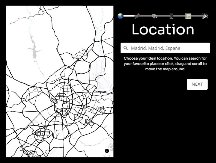Image resolution: width=216 pixels, height=163 pixels.
Task: Open the paint palette step
Action: pyautogui.click(x=154, y=16)
